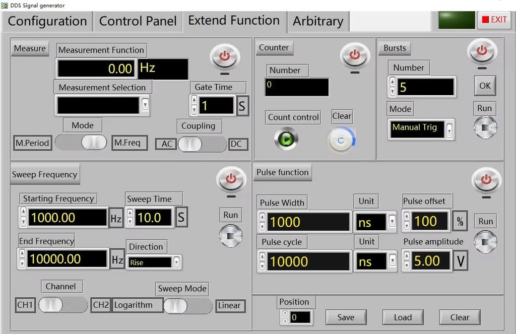Click the OK button in Bursts panel

(x=484, y=86)
